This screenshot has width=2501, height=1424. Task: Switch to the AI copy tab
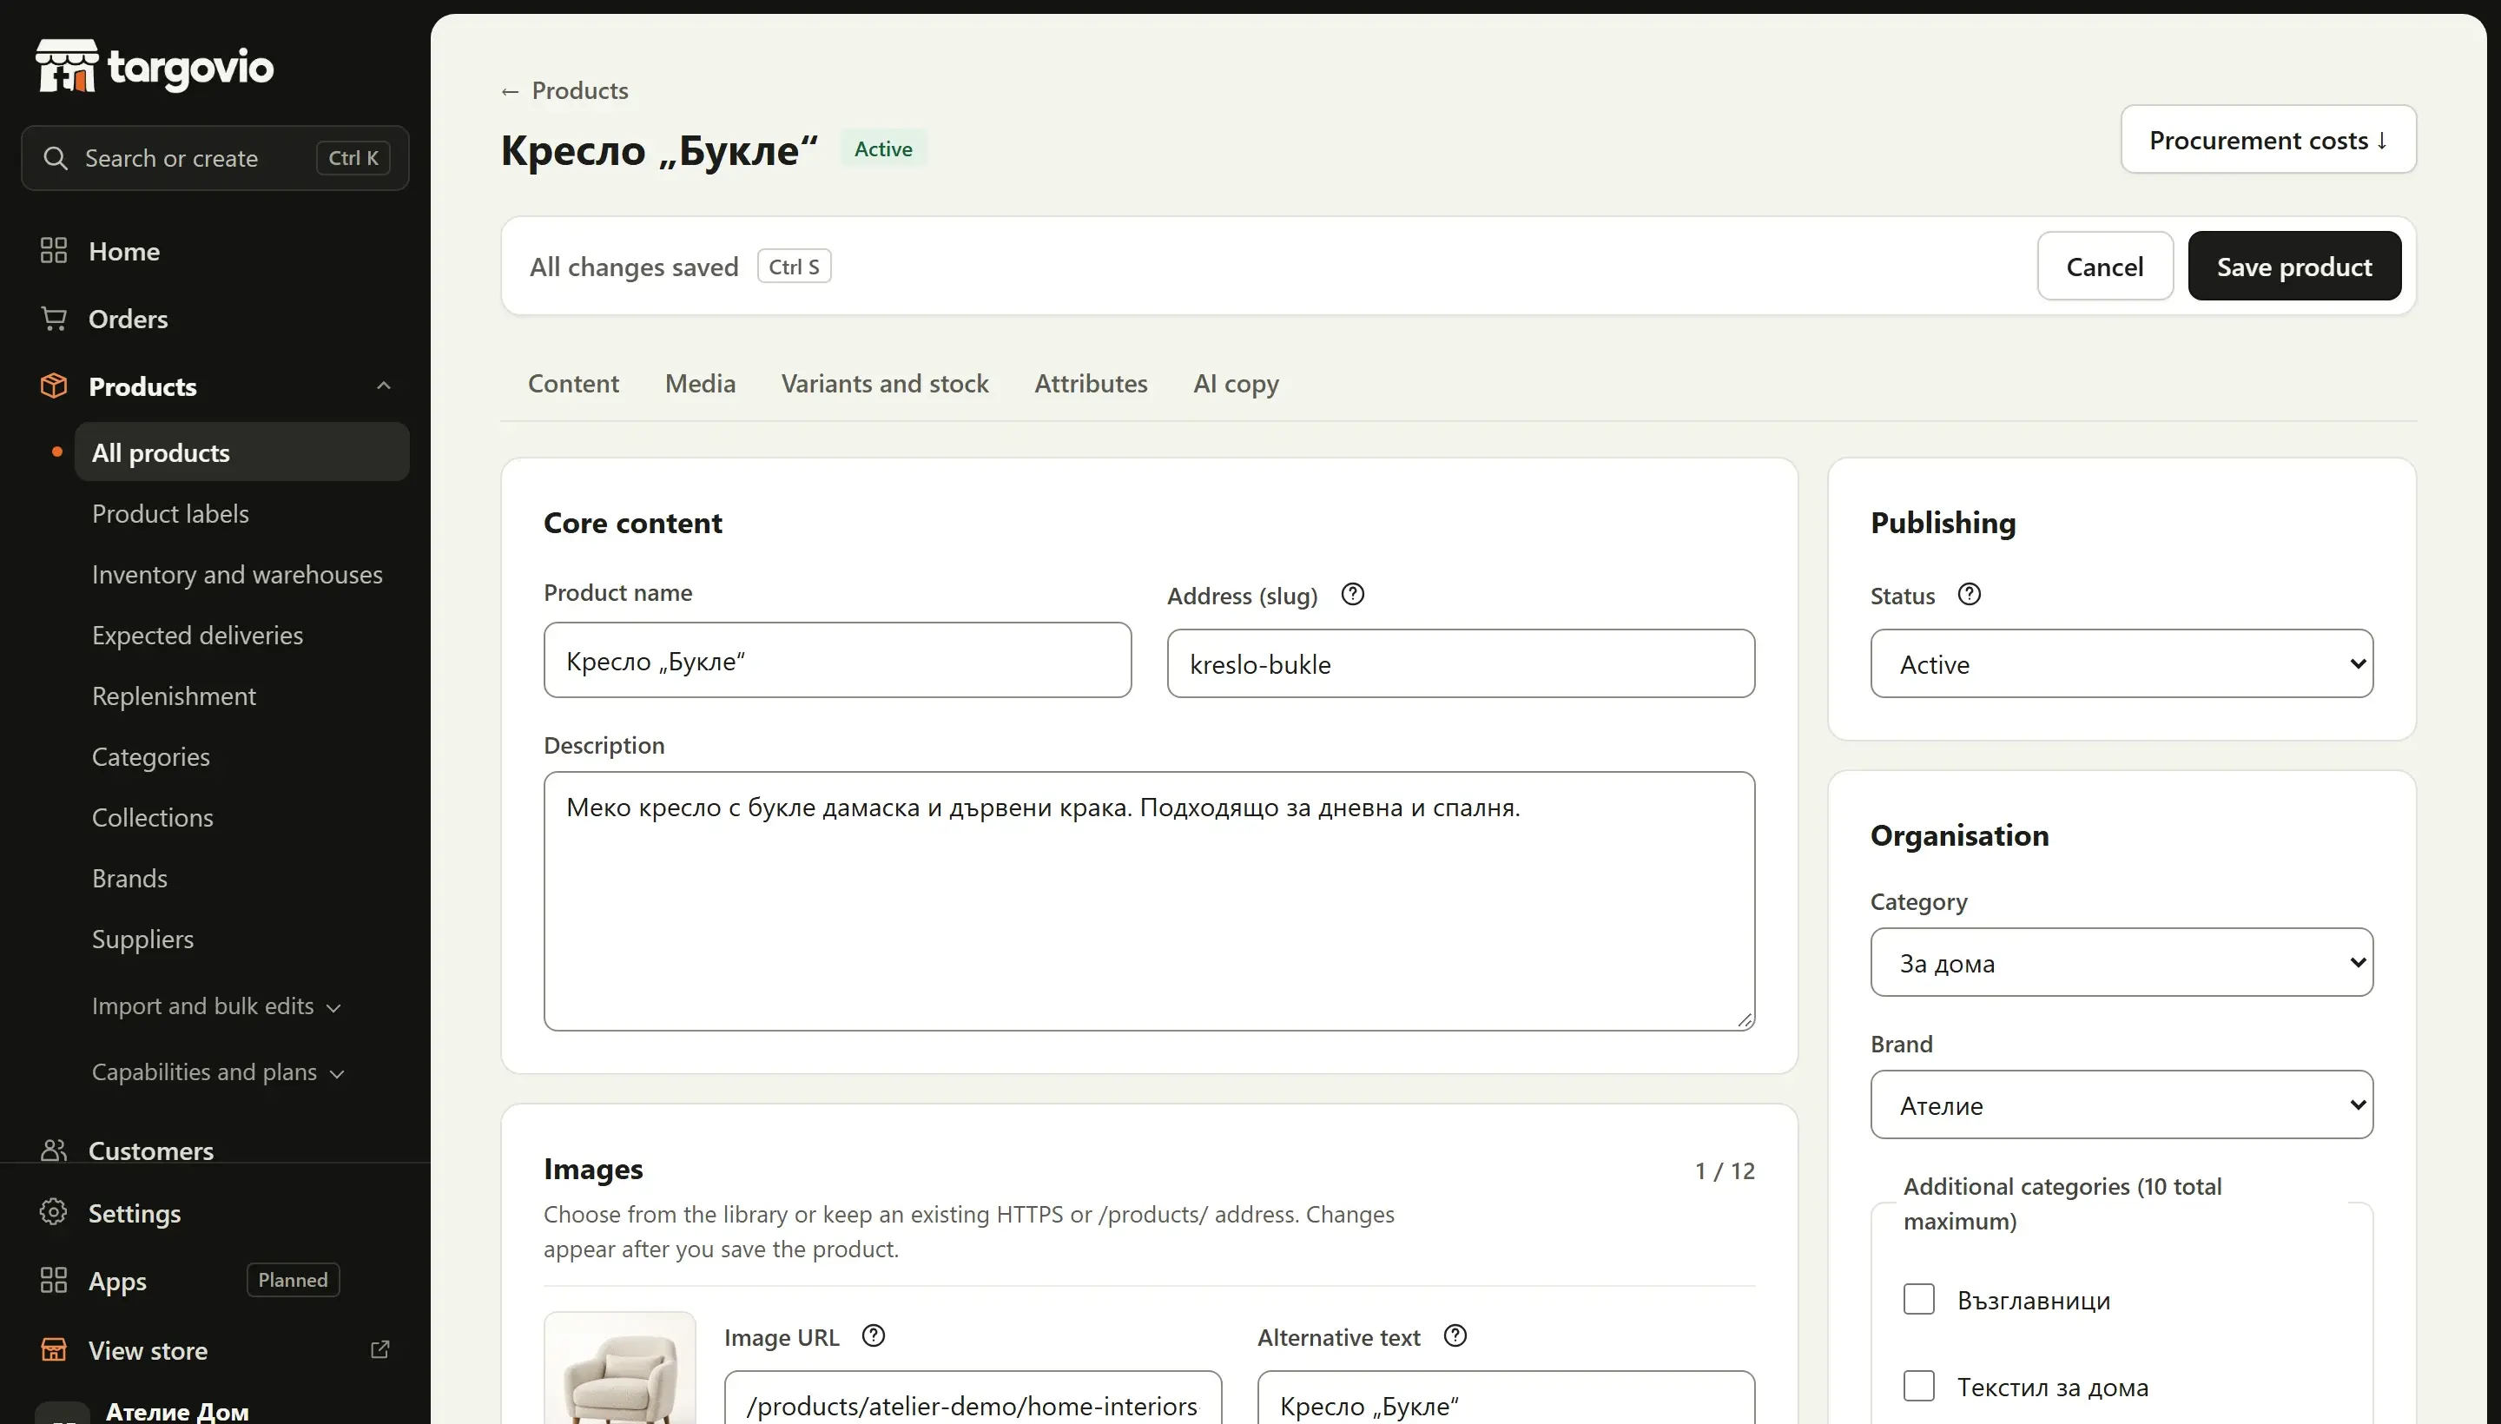coord(1236,382)
